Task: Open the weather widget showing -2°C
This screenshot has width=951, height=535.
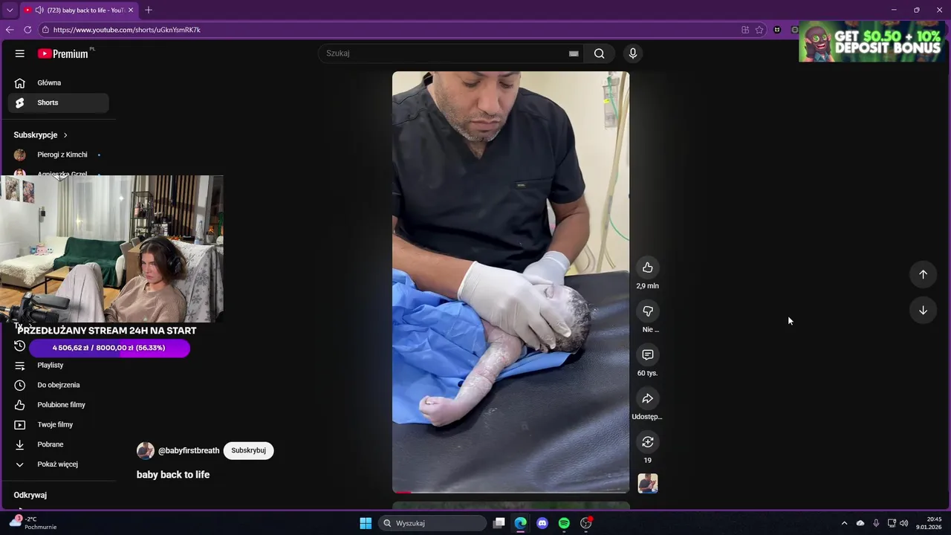Action: 32,523
